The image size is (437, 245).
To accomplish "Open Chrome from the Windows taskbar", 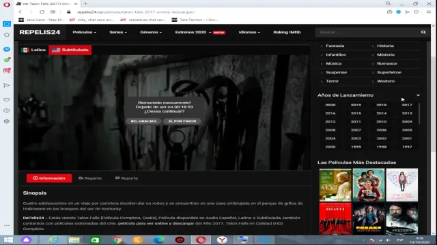I will point(117,240).
